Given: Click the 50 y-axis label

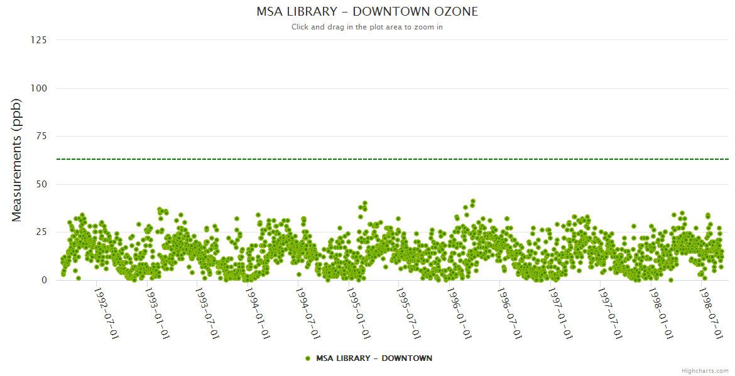Looking at the screenshot, I should click(x=41, y=184).
